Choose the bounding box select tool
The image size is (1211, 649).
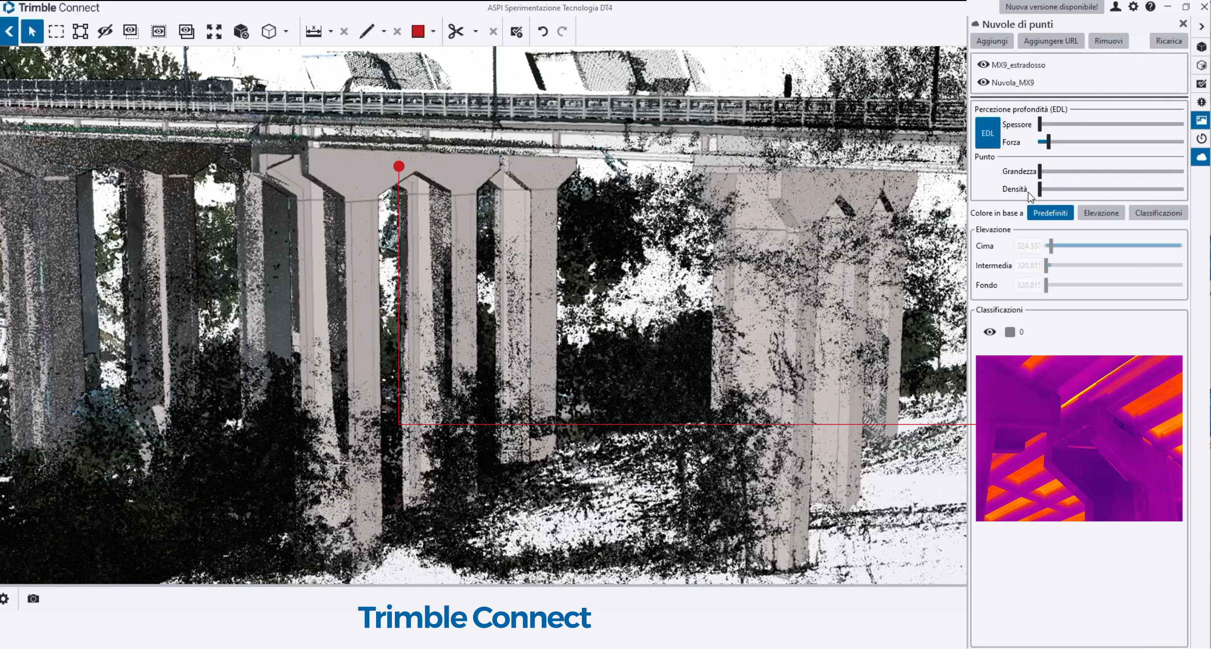pos(80,32)
